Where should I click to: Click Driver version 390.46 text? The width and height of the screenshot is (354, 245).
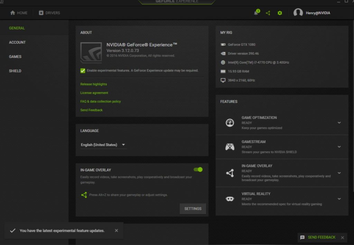pyautogui.click(x=243, y=54)
